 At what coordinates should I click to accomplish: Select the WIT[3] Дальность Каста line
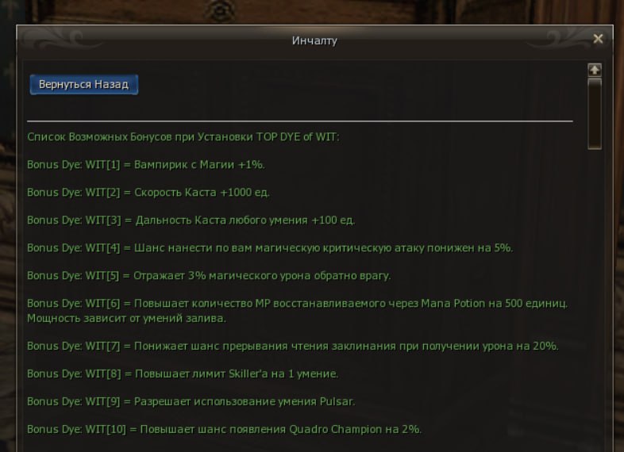(x=191, y=220)
